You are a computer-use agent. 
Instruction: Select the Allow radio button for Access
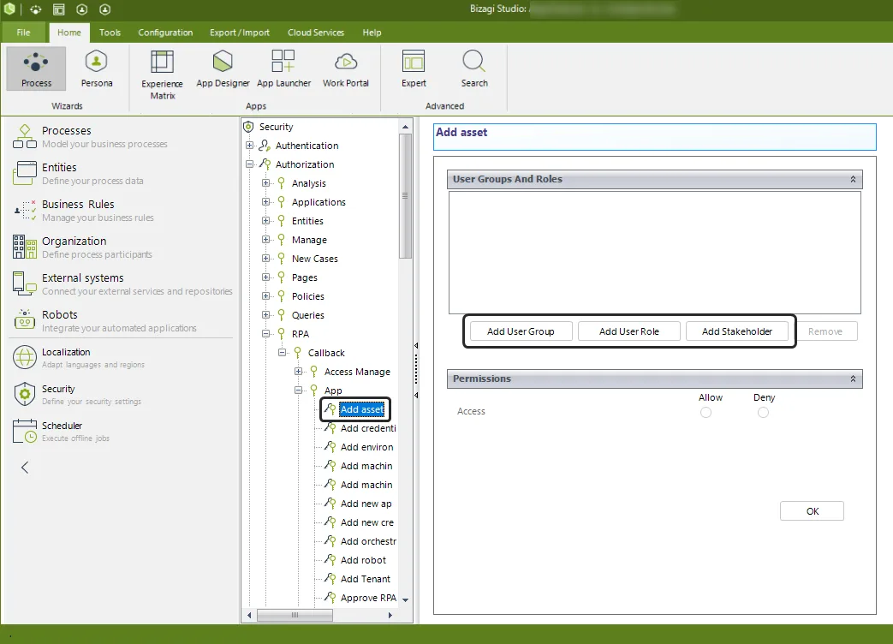[x=705, y=412]
